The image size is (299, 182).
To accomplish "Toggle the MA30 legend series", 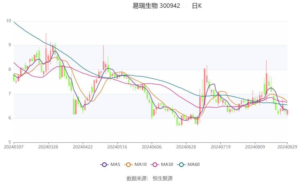I will click(x=162, y=165).
